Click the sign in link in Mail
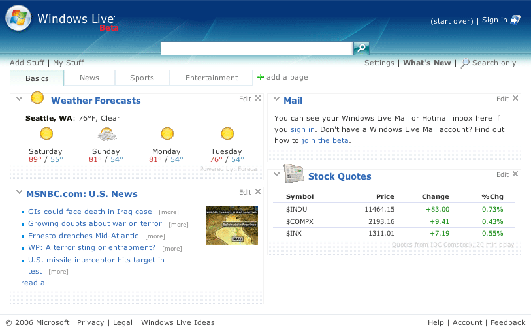Screen dimensions: 531x329 click(302, 129)
